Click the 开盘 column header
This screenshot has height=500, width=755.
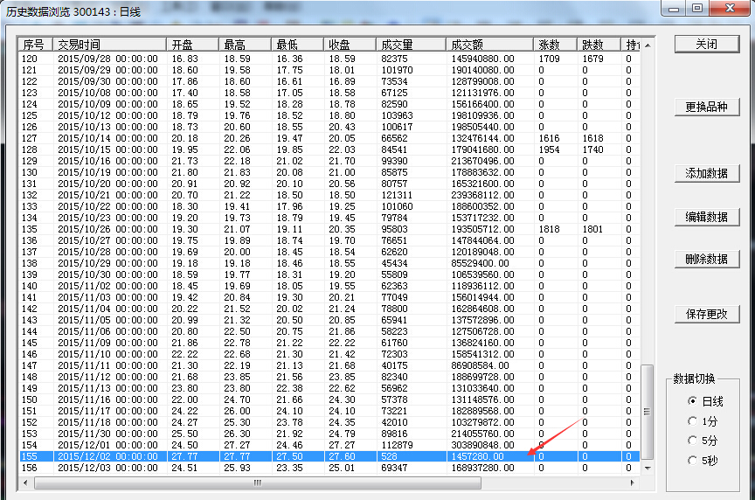pyautogui.click(x=192, y=45)
